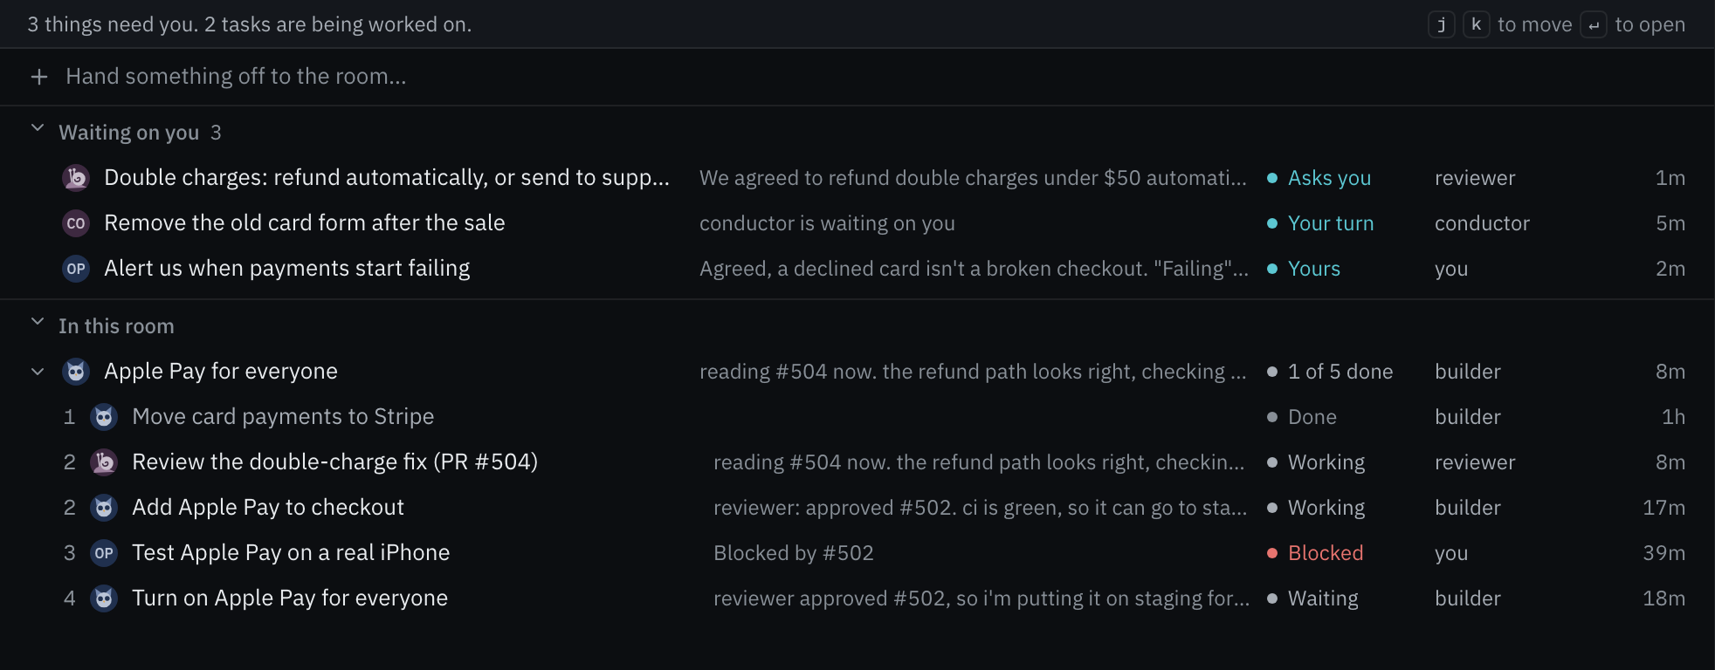Screen dimensions: 1715x670
Task: Collapse the Apple Pay for everyone subtasks
Action: 38,372
